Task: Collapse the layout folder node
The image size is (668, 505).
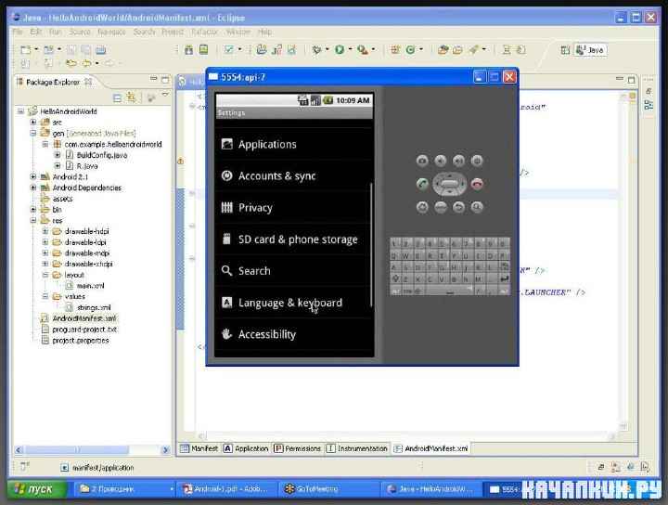Action: [x=45, y=275]
